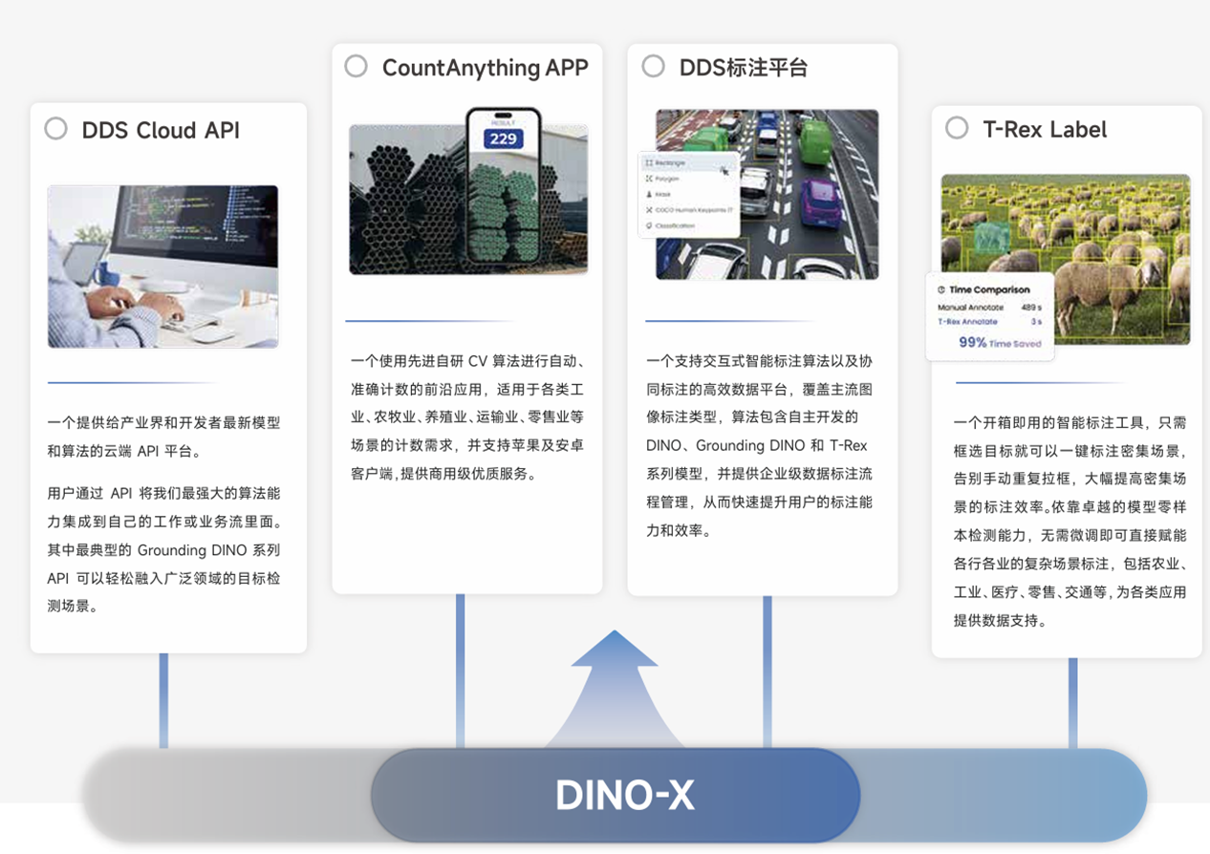Screen dimensions: 1210x854
Task: Click the DINO-X banner button
Action: tap(623, 794)
